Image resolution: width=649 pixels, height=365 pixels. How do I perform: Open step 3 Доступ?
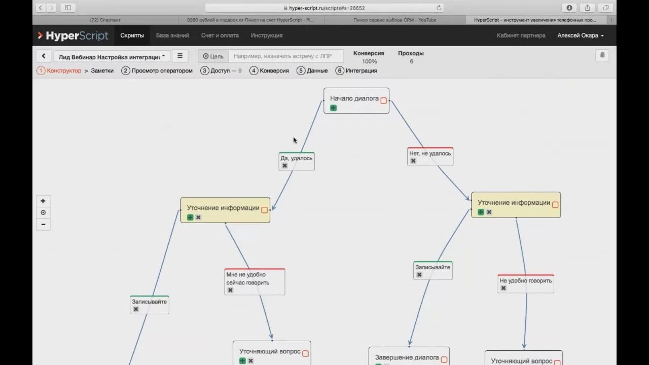[x=221, y=70]
